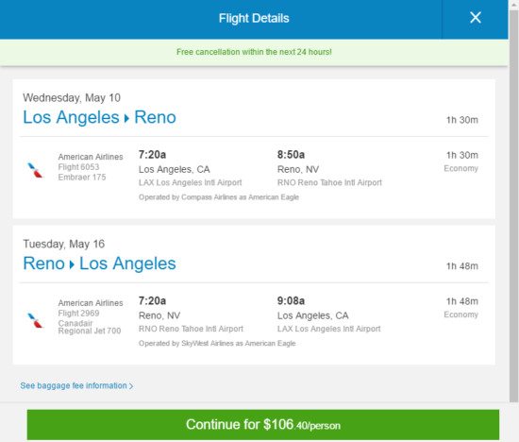Click the arrow between Reno and Los Angeles
519x442 pixels.
click(x=72, y=264)
